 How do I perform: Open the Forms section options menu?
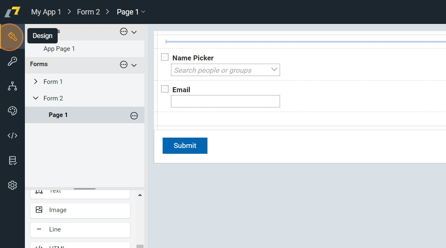(x=124, y=65)
